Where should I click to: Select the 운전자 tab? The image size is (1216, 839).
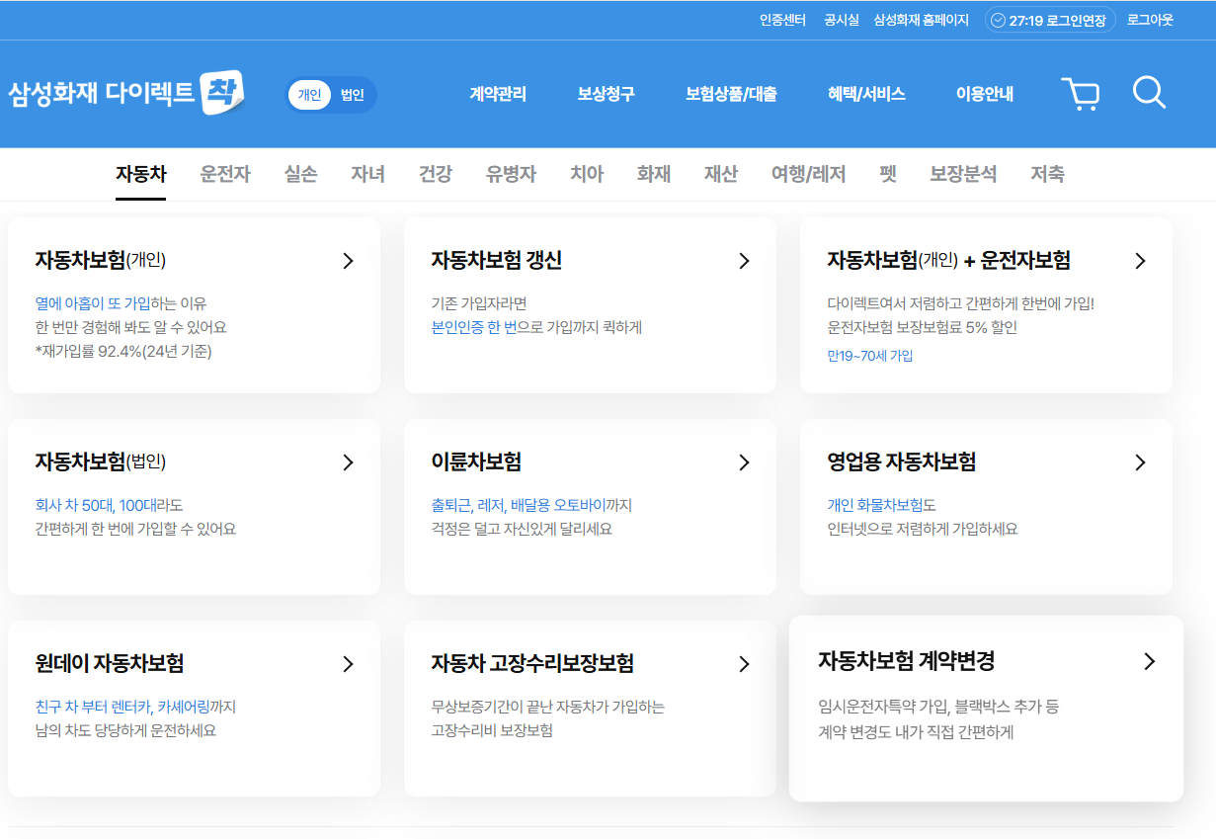tap(225, 175)
